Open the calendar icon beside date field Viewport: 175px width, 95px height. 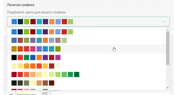pyautogui.click(x=45, y=93)
